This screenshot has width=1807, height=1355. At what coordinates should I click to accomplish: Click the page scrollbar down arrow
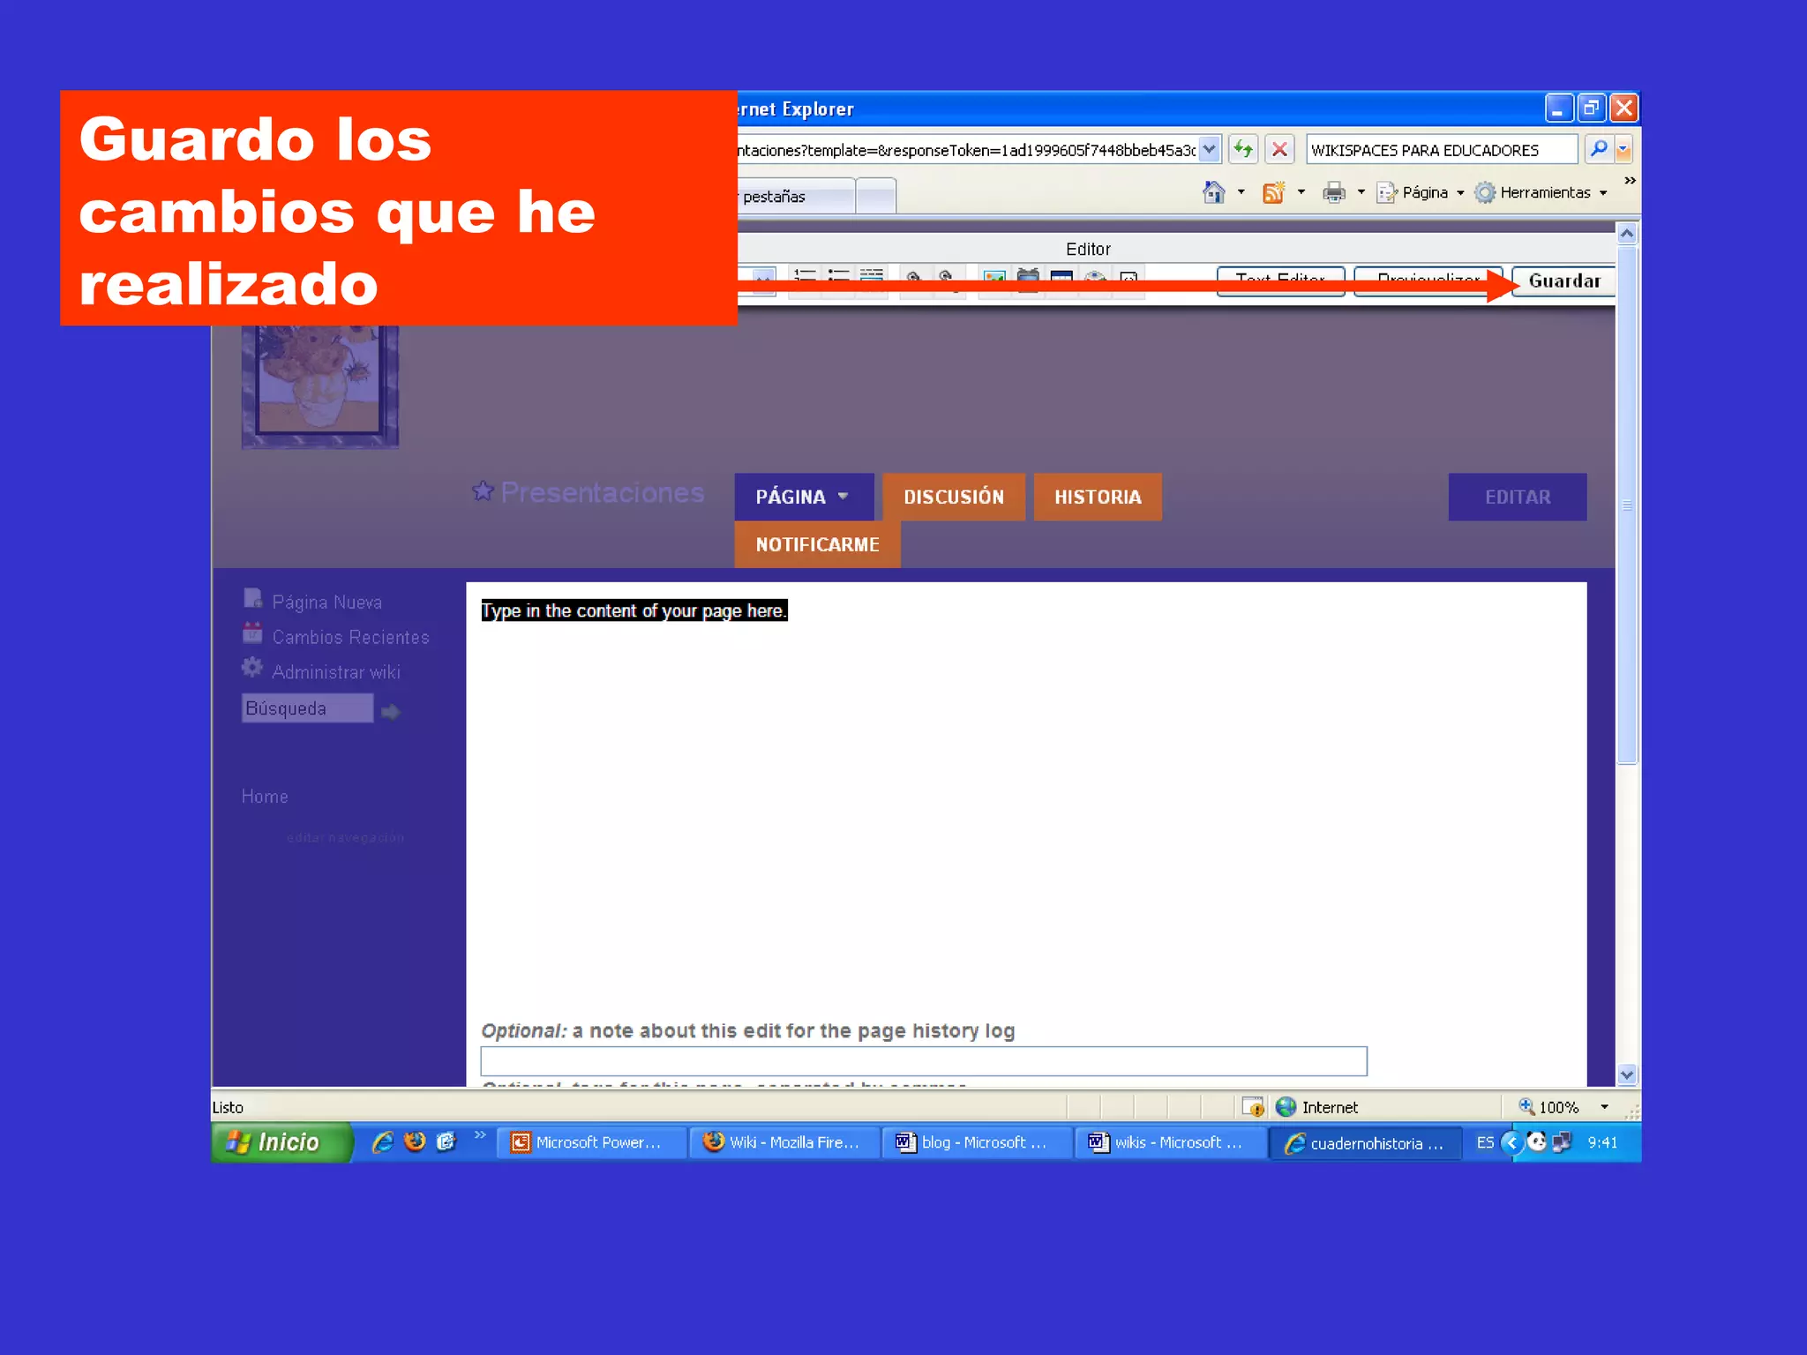(1627, 1074)
